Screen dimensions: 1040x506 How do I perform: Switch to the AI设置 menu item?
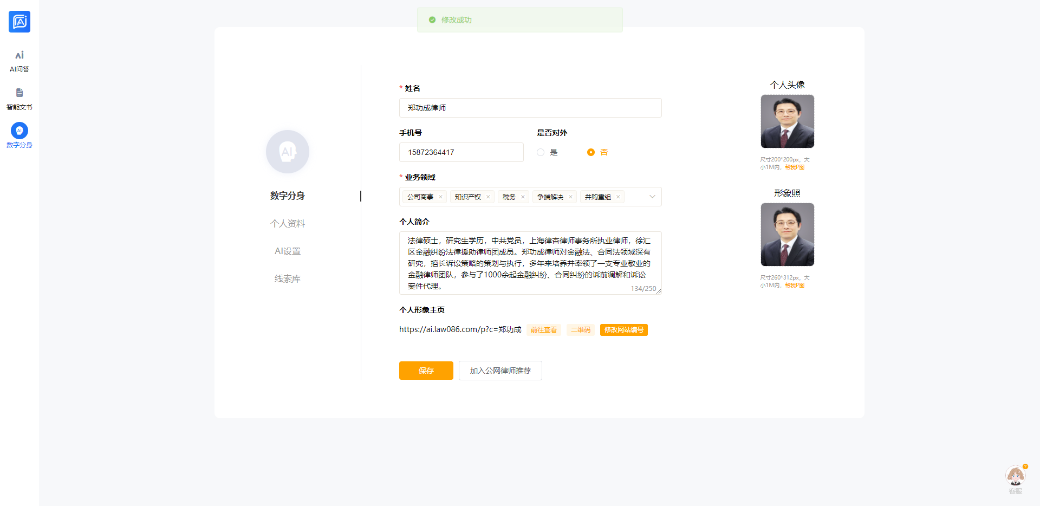tap(288, 251)
